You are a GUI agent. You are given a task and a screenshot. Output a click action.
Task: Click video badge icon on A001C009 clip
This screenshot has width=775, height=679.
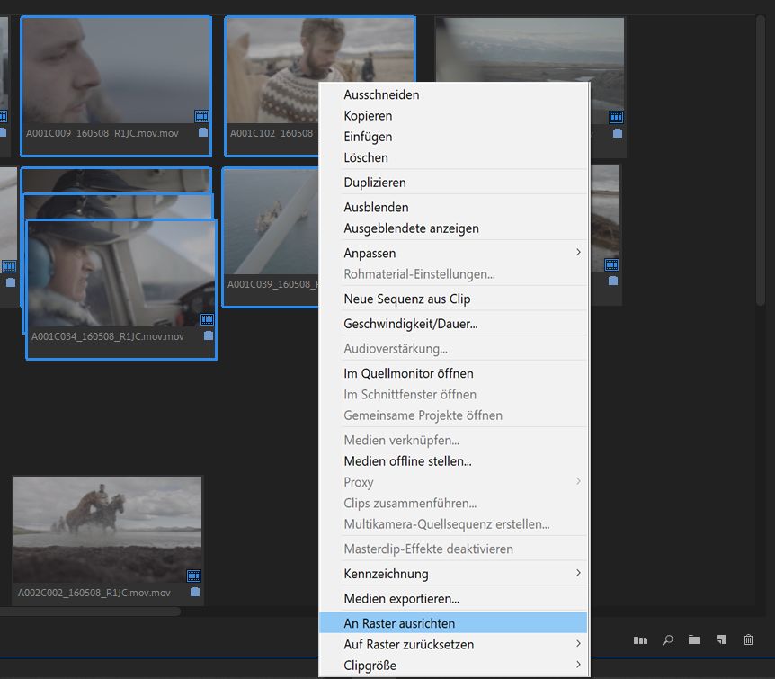[x=201, y=116]
